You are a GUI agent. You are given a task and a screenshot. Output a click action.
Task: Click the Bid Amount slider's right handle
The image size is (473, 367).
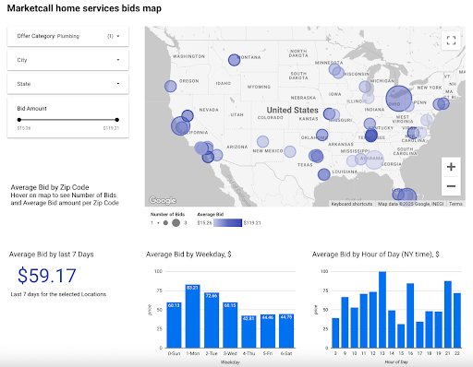coord(116,120)
